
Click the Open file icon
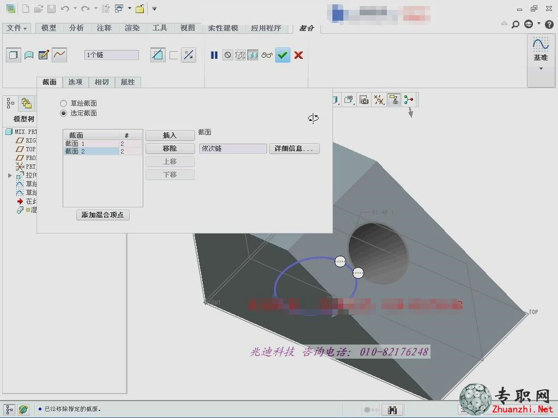(x=39, y=9)
